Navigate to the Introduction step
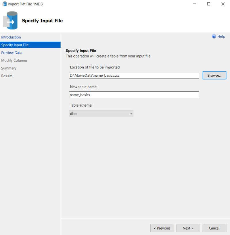Image resolution: width=230 pixels, height=235 pixels. click(x=11, y=37)
